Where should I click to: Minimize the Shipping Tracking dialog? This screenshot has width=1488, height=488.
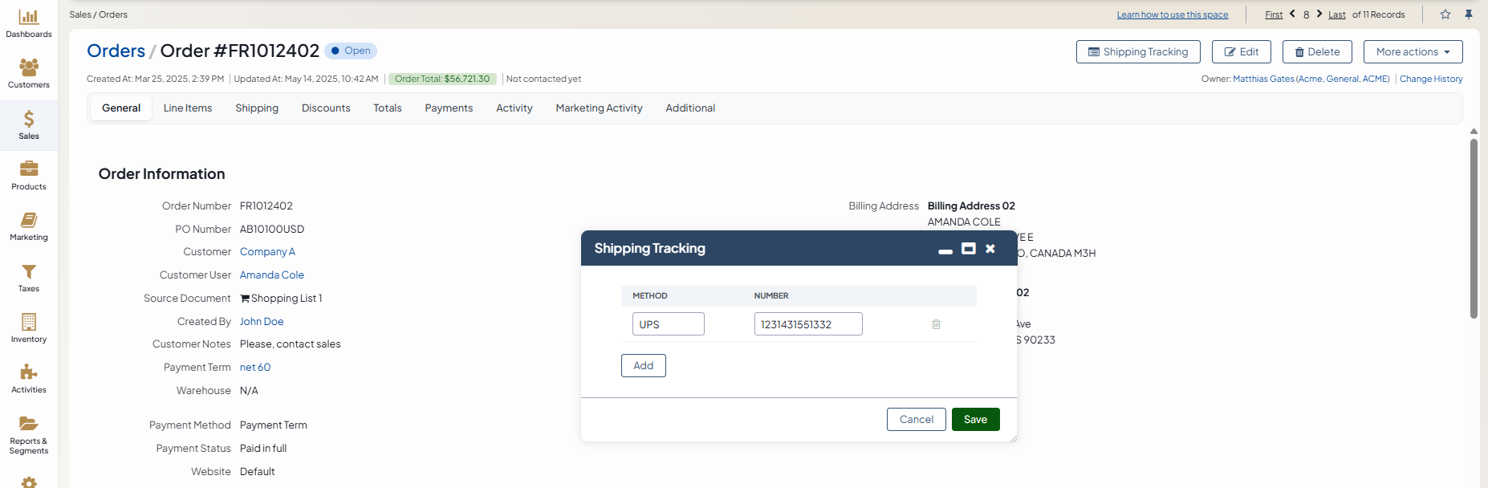pos(945,250)
